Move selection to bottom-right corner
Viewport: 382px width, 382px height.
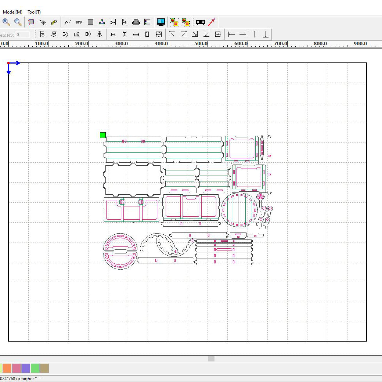point(195,35)
